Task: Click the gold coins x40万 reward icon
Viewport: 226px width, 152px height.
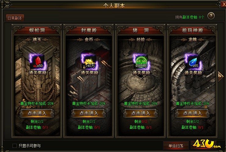Action: 89,62
